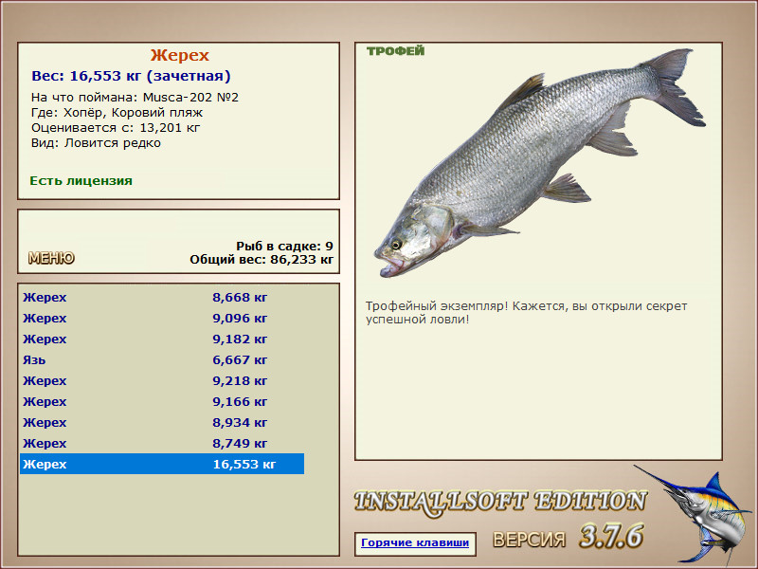Click the location line Хопёр, Коровий пляж
Image resolution: width=758 pixels, height=569 pixels.
coord(117,113)
